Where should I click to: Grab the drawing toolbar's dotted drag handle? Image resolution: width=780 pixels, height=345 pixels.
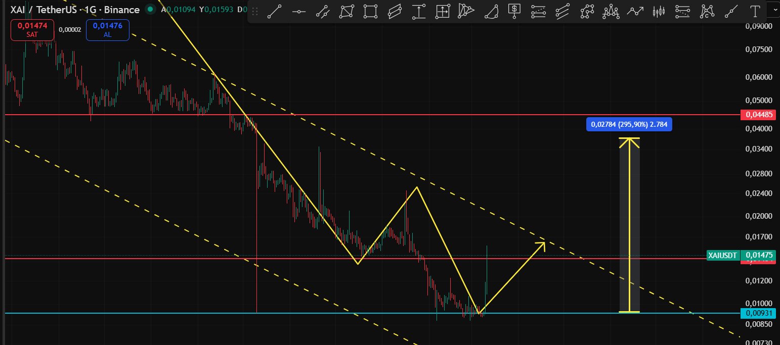(x=255, y=11)
